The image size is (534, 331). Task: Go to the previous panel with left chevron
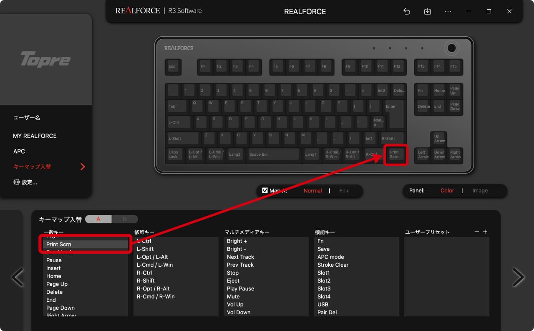click(17, 277)
